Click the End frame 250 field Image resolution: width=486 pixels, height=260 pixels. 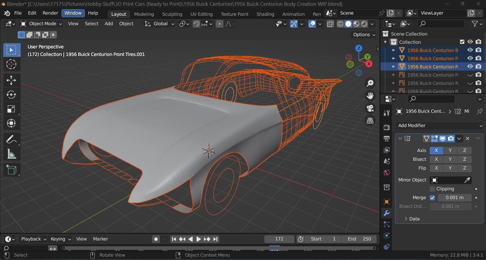point(359,239)
